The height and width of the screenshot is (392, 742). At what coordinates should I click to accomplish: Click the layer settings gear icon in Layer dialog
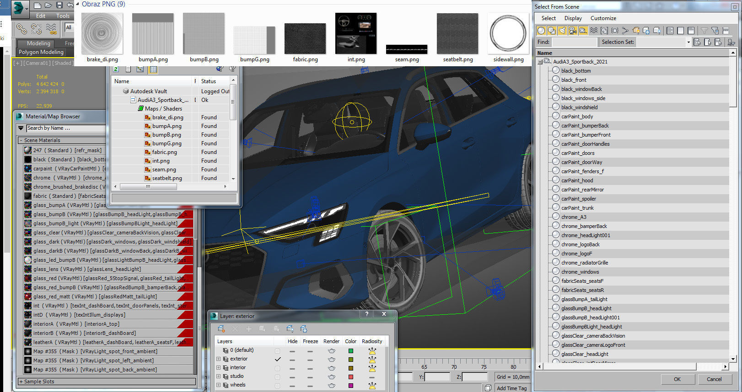[304, 328]
